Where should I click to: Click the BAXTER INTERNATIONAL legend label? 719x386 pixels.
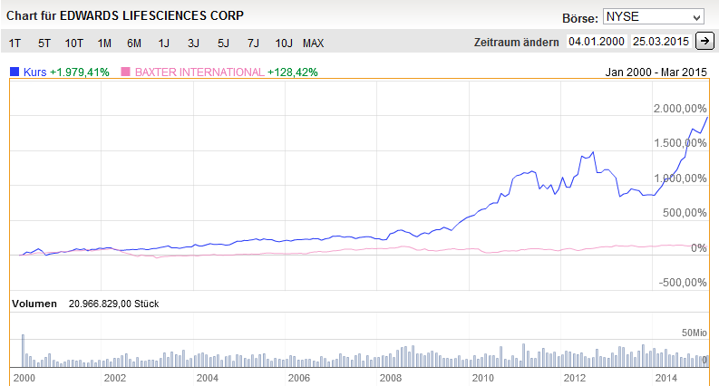click(x=199, y=72)
